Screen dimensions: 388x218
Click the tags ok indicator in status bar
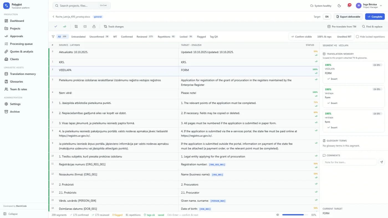(x=149, y=215)
